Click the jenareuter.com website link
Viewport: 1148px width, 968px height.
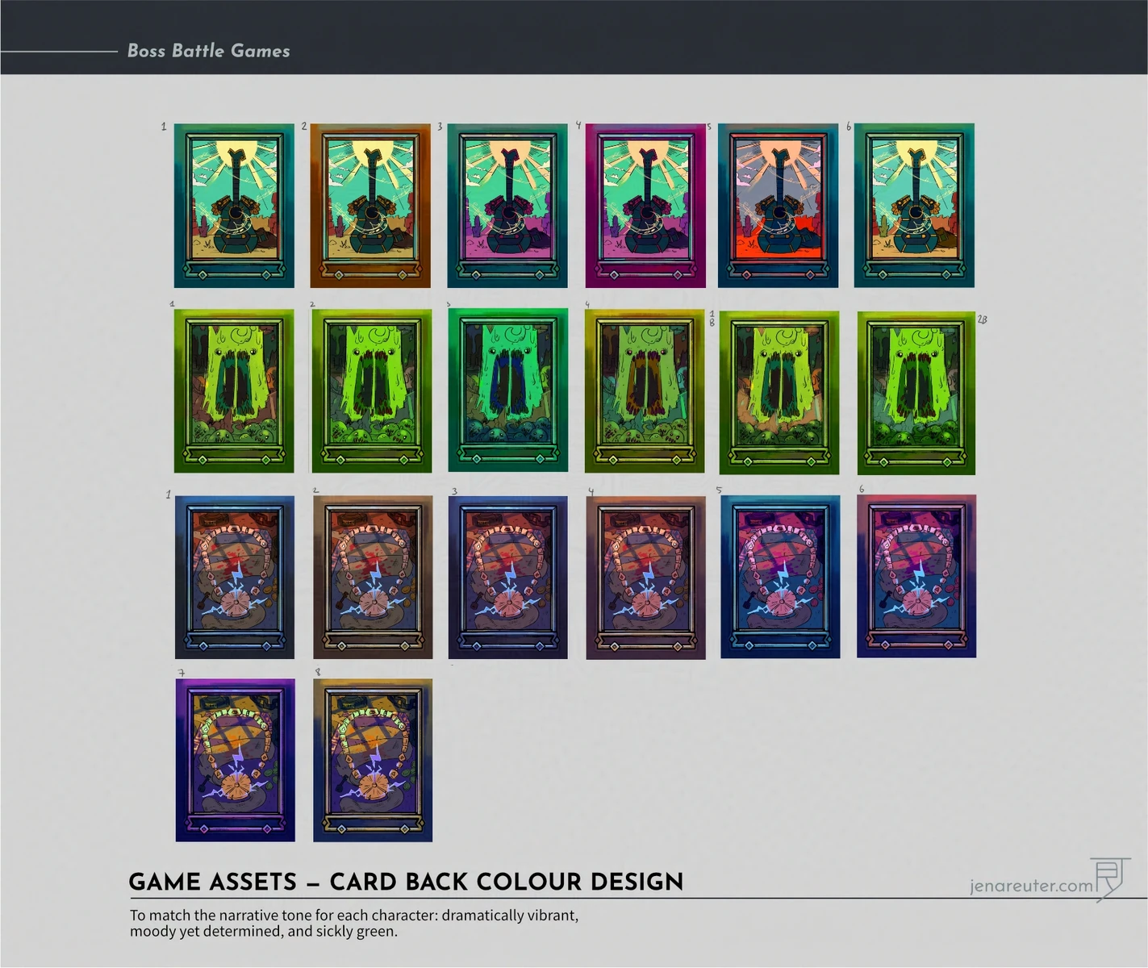[1031, 885]
